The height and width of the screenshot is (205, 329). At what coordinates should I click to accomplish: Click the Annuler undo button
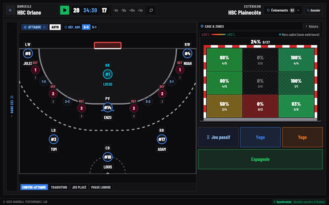pos(314,10)
